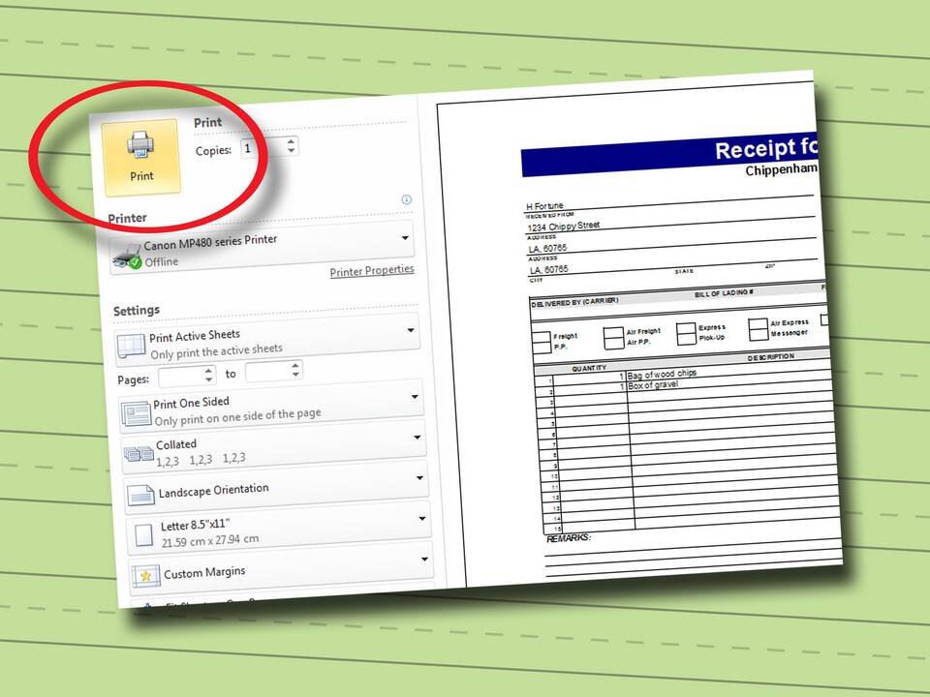Click the REMARKS label in preview
The image size is (930, 697).
point(569,538)
